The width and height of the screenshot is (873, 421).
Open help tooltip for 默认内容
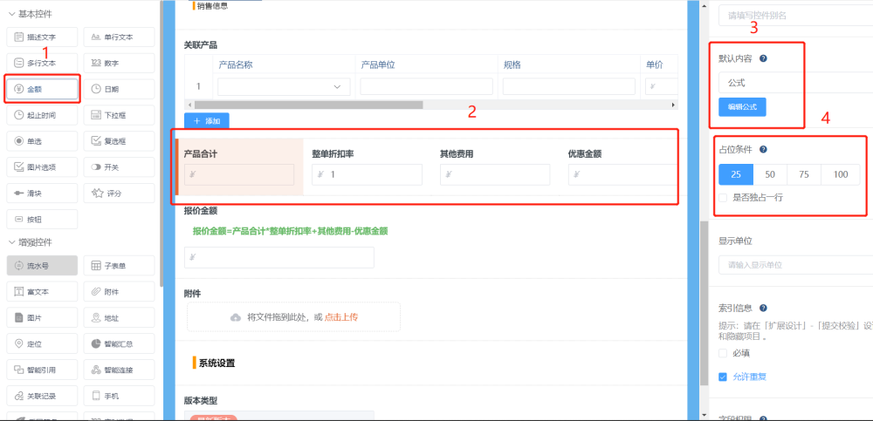tap(763, 58)
